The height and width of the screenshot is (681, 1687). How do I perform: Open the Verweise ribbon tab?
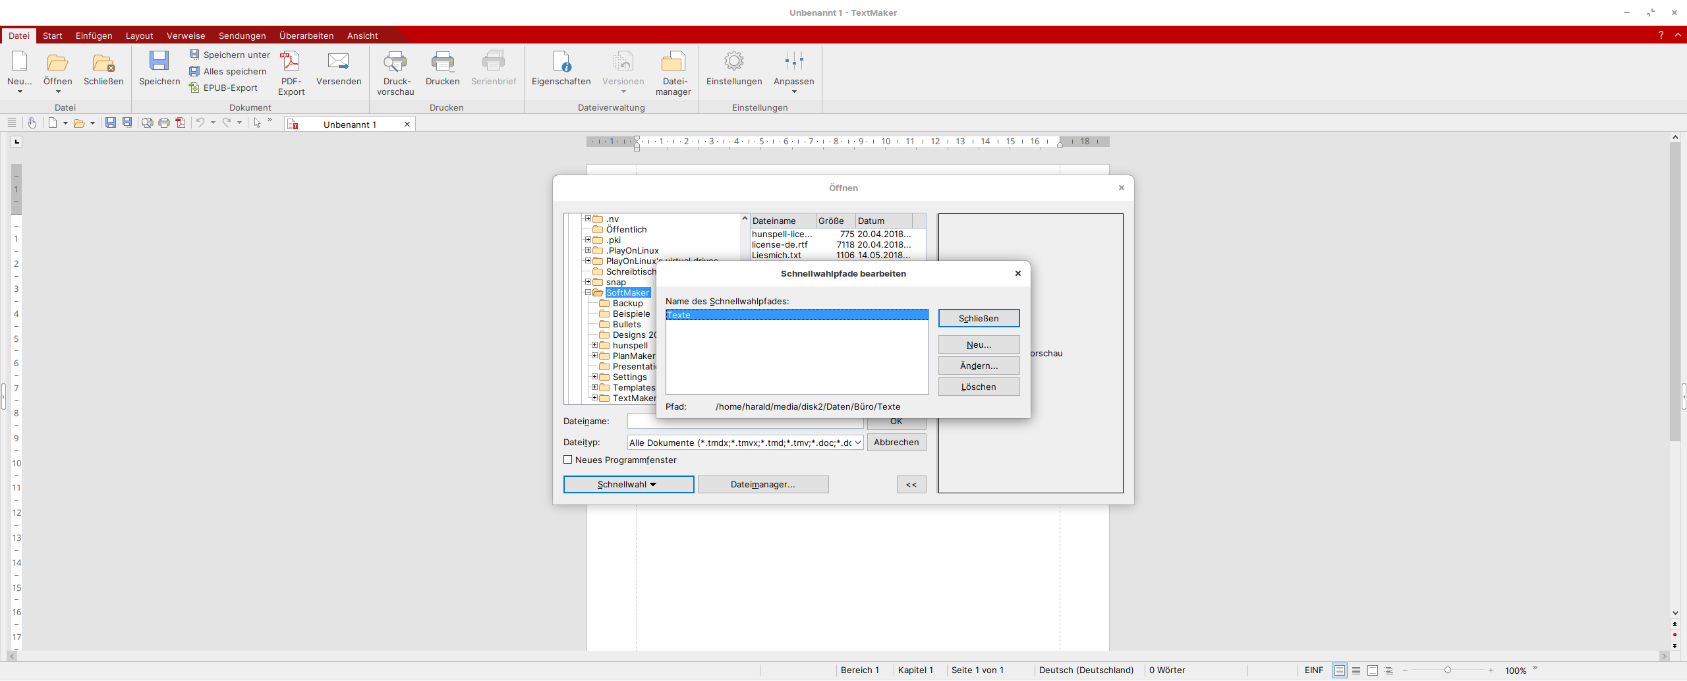coord(186,36)
